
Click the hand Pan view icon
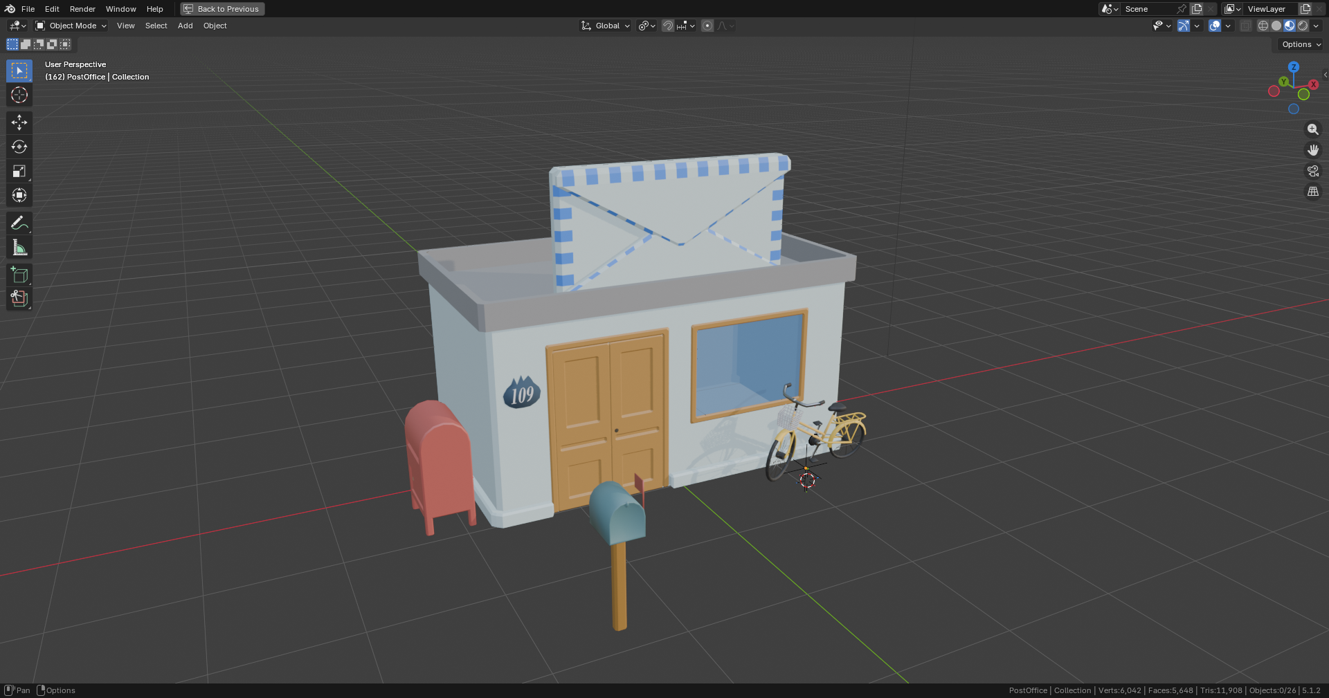click(1312, 150)
